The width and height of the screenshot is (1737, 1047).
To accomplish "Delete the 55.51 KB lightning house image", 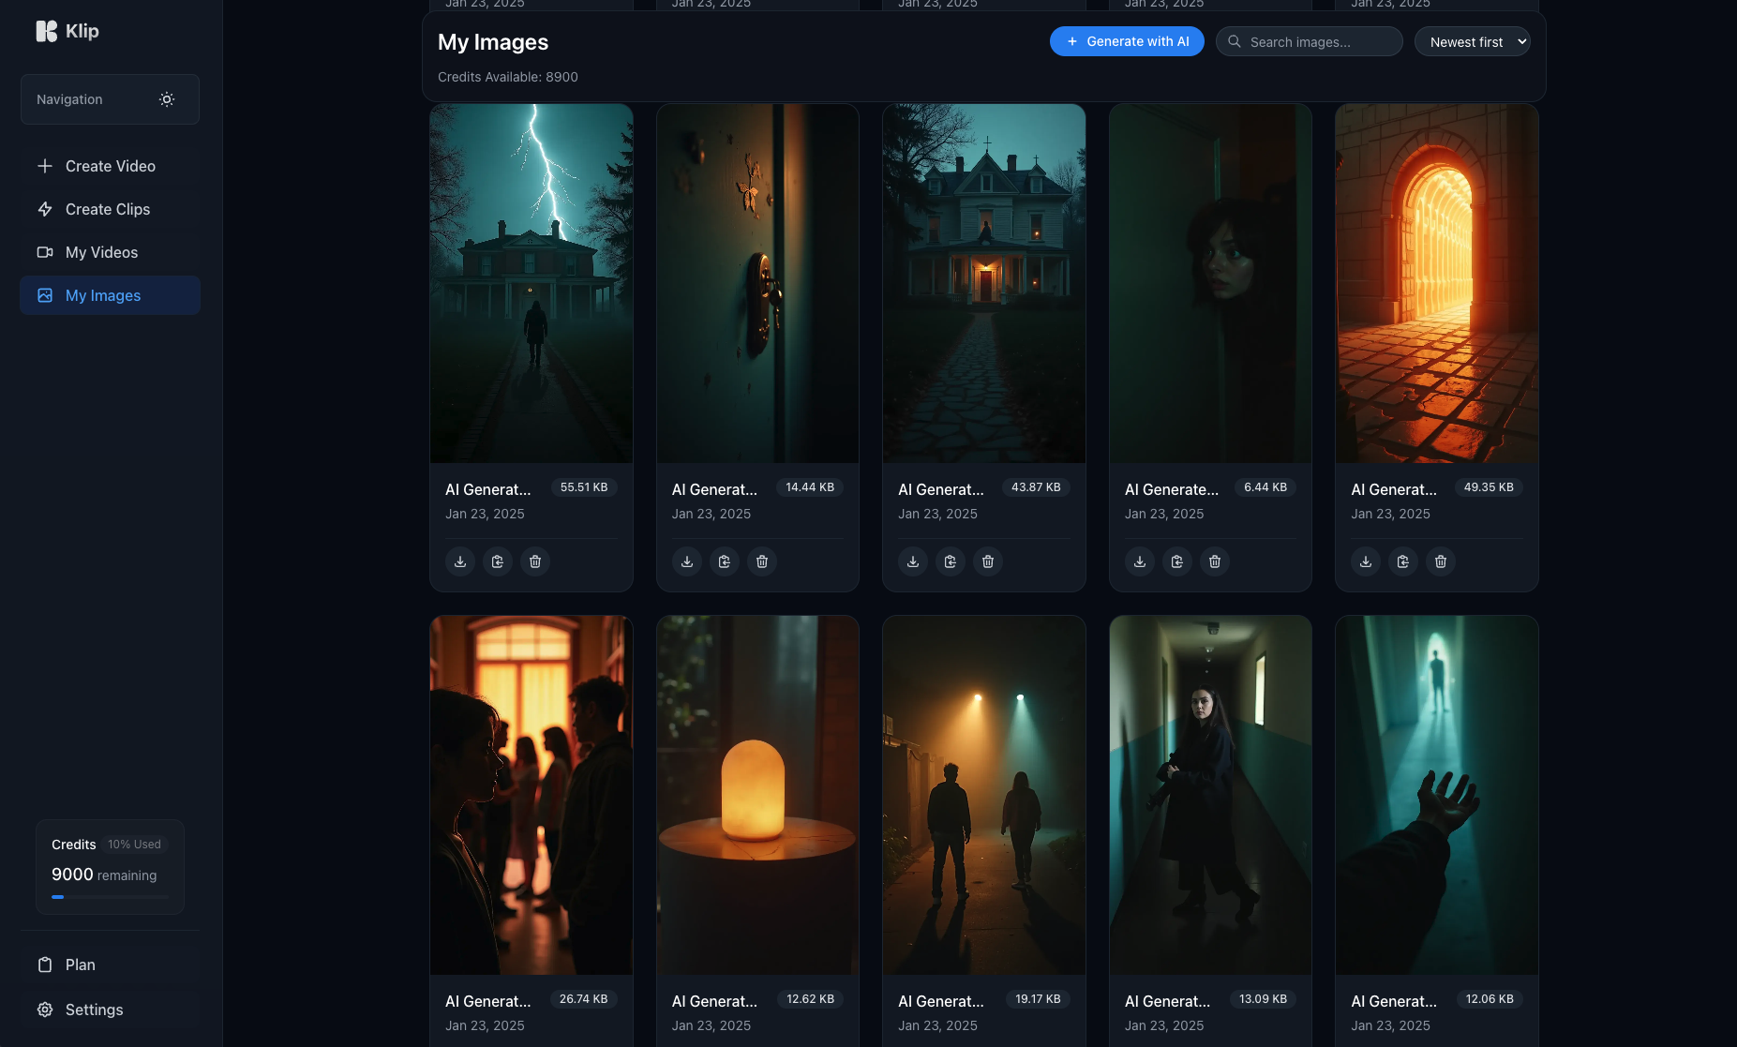I will [x=535, y=561].
